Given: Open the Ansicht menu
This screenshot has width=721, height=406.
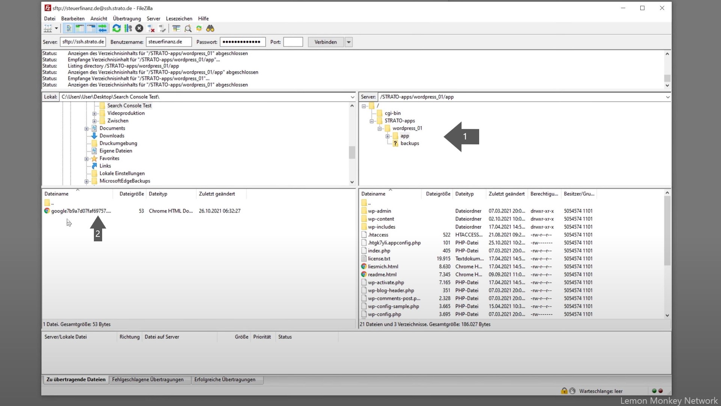Looking at the screenshot, I should point(99,18).
